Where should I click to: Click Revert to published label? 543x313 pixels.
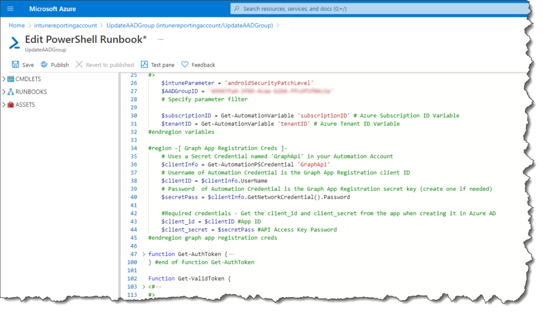[110, 65]
